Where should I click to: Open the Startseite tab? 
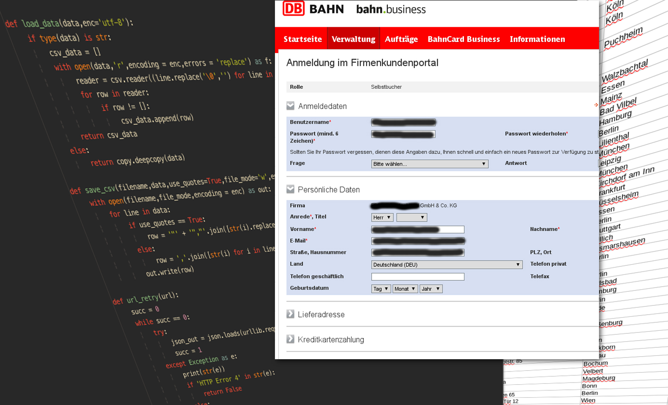click(x=302, y=39)
